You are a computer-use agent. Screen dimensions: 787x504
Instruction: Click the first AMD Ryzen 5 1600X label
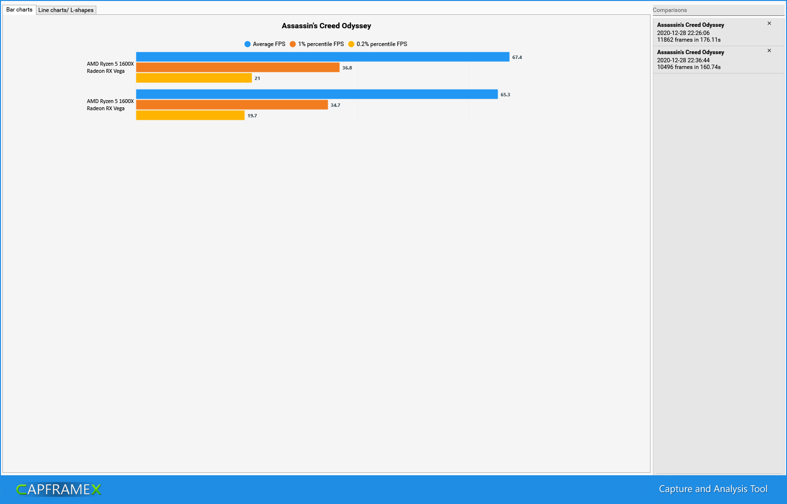[x=110, y=64]
